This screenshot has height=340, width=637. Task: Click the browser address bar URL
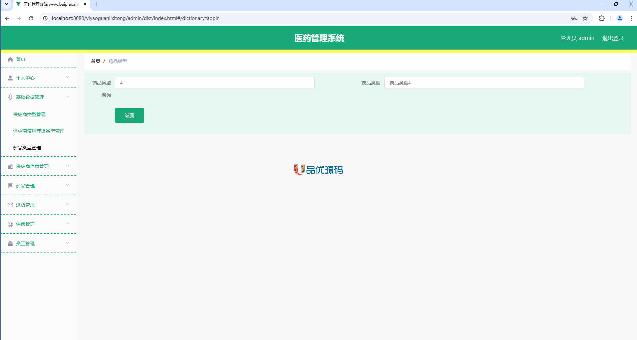click(136, 18)
